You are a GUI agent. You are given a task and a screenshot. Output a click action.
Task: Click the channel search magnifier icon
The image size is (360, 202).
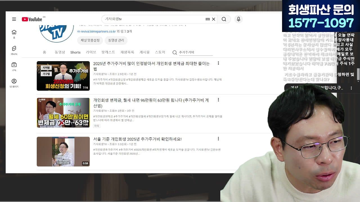pos(175,52)
